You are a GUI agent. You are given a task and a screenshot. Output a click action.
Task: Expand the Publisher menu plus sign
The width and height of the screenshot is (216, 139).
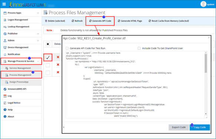click(x=38, y=34)
